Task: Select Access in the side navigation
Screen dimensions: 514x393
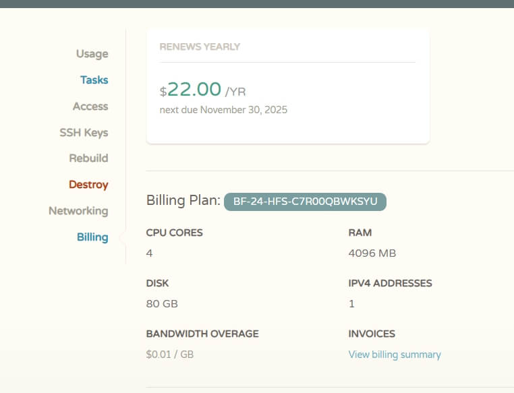Action: [90, 106]
